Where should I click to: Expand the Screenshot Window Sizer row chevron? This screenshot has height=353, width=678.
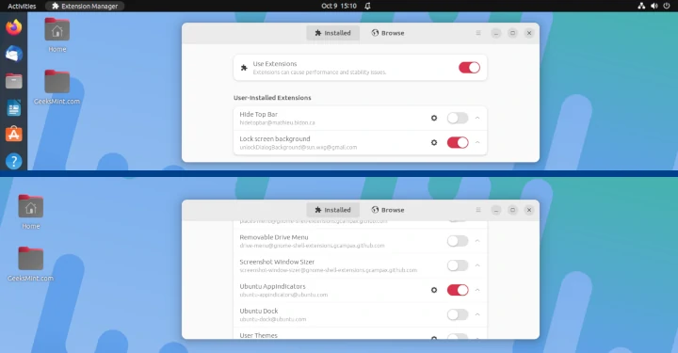pos(477,265)
